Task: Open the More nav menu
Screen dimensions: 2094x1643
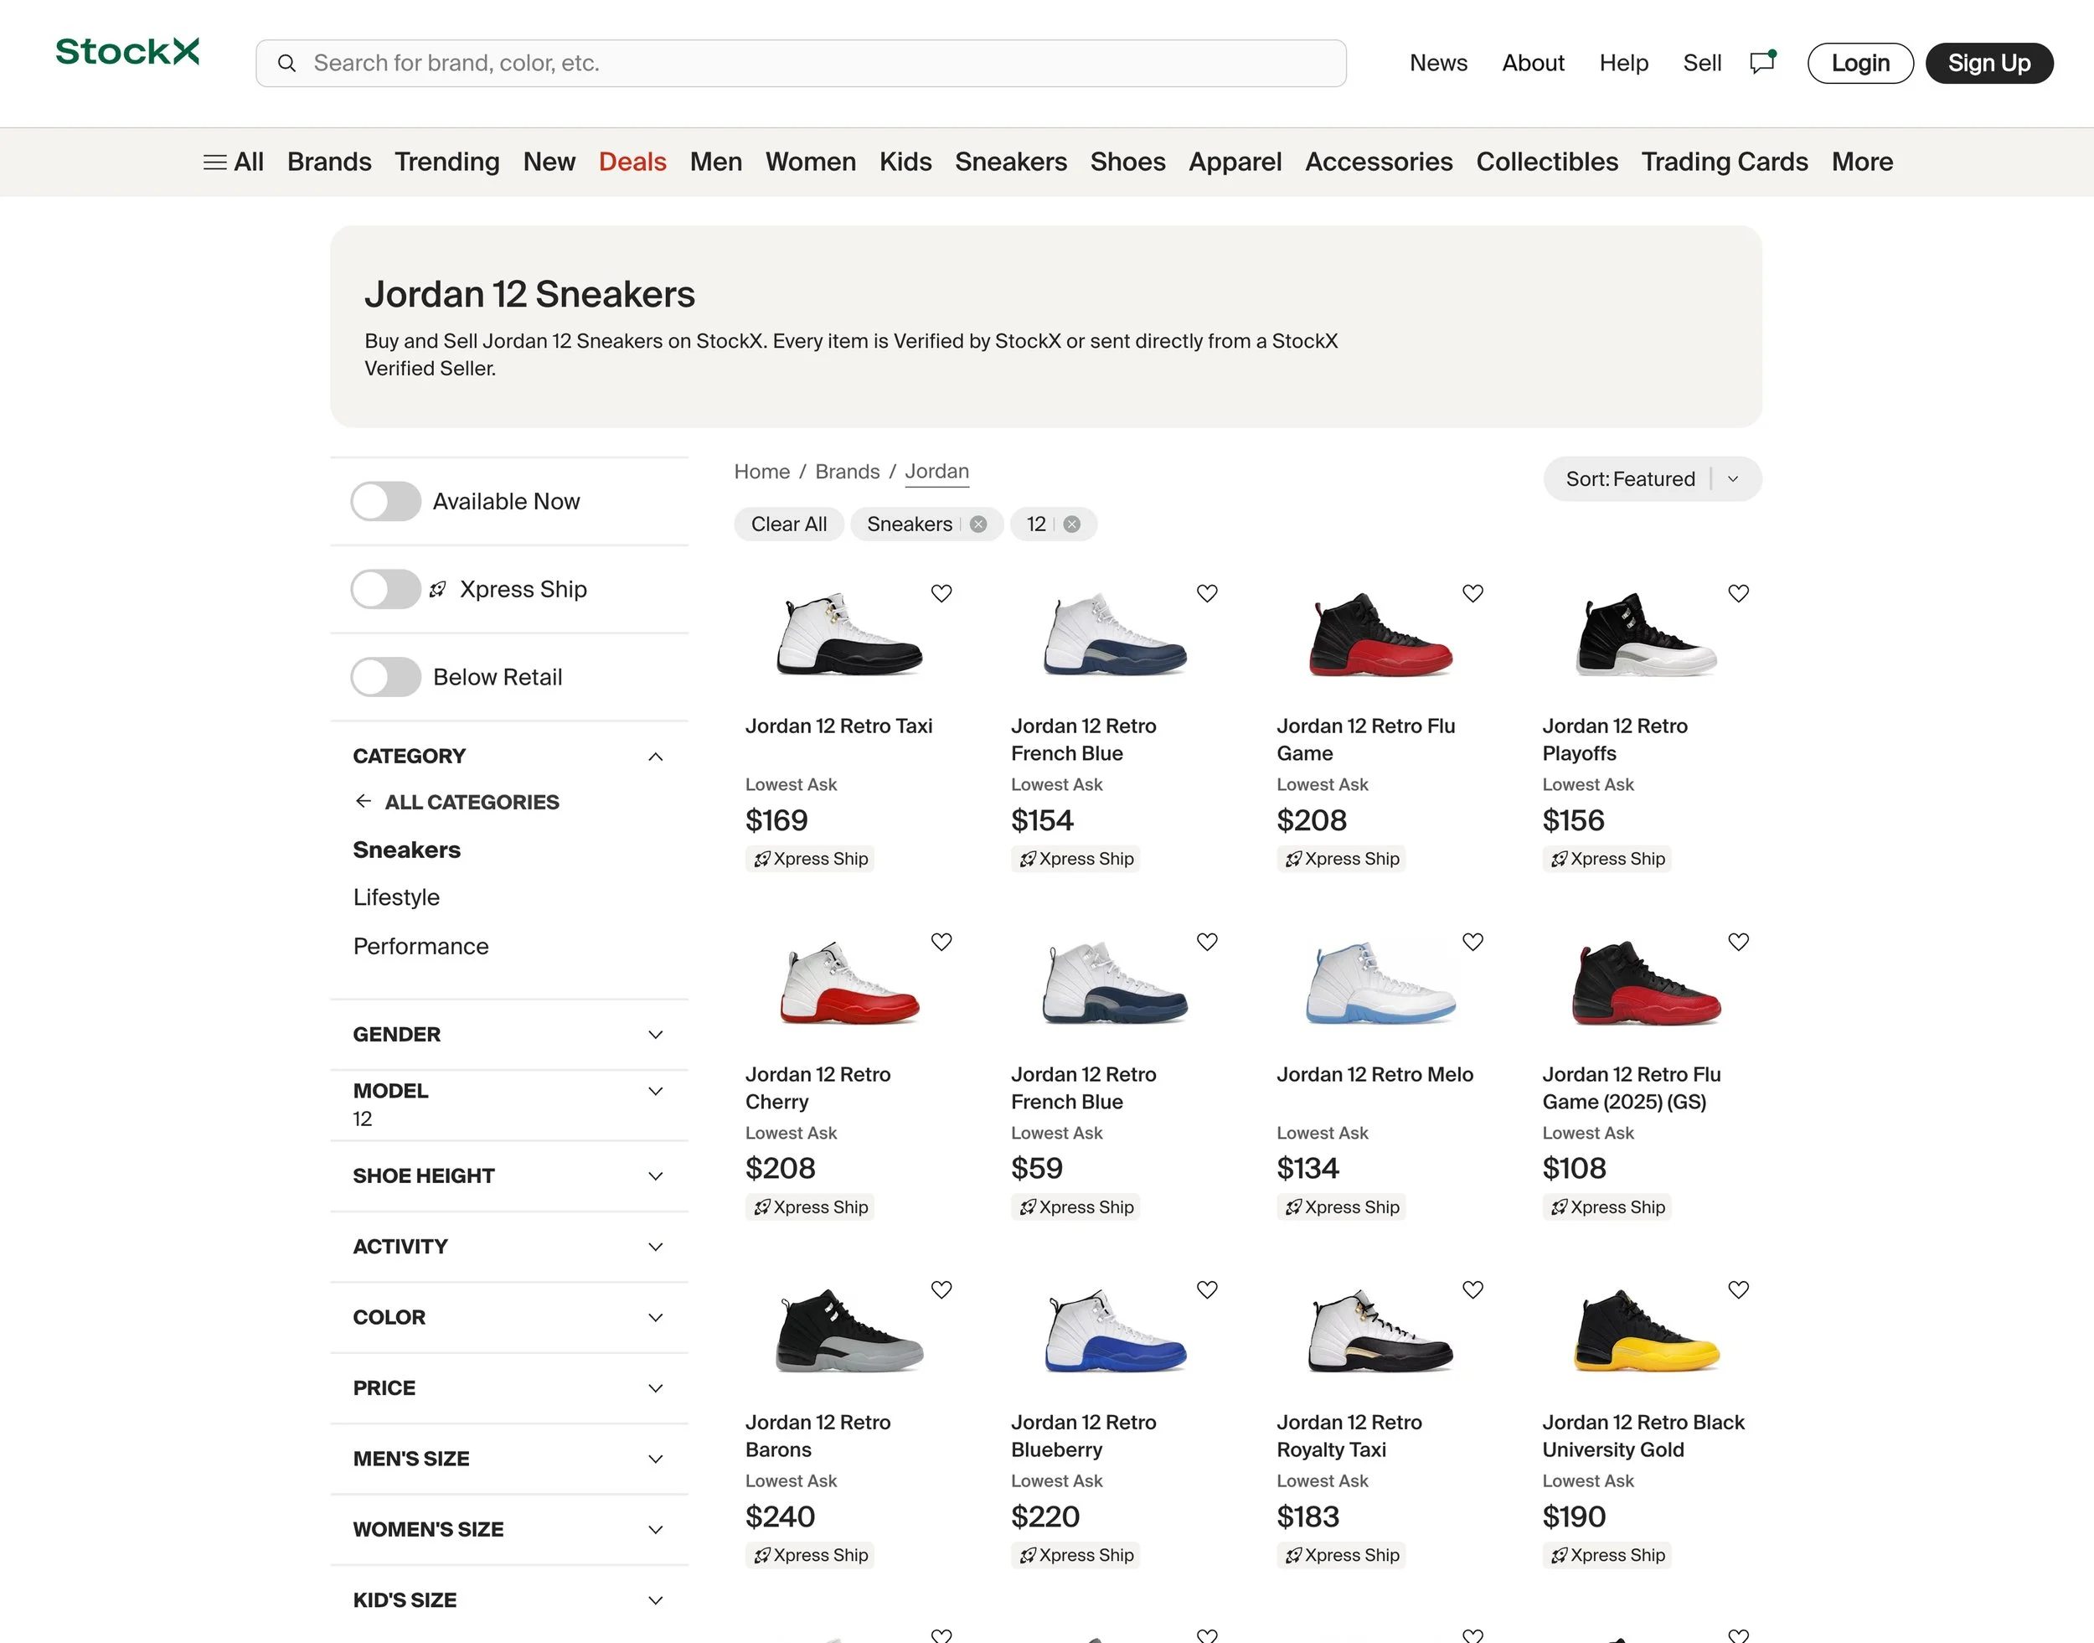Action: (1862, 163)
